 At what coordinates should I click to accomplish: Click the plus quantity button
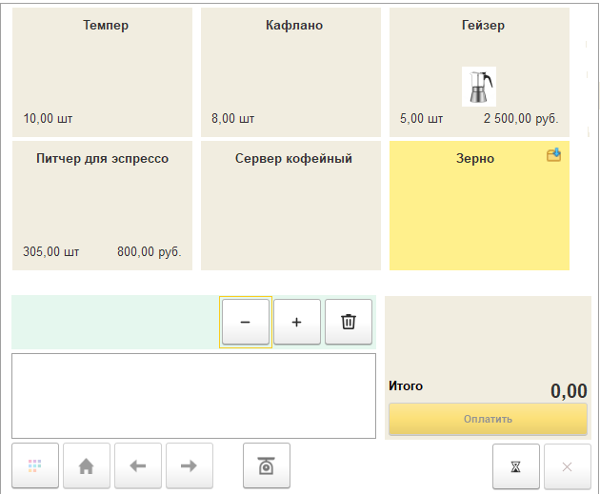296,323
